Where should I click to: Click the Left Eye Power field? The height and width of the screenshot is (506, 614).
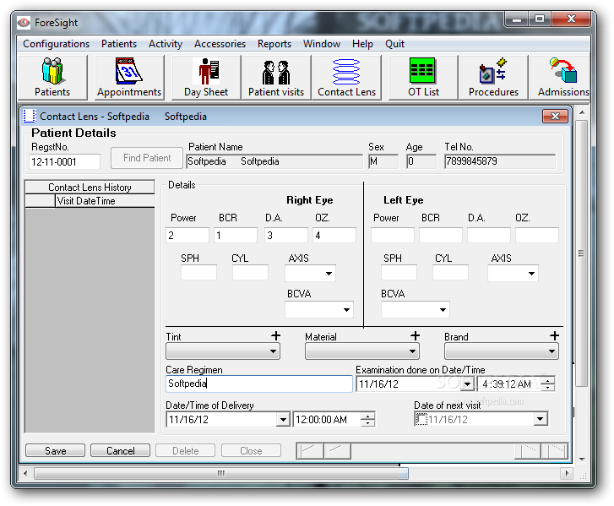pos(393,235)
